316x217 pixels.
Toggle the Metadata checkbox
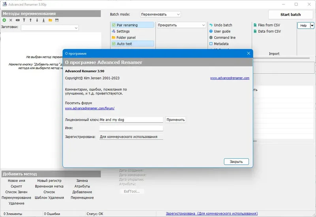coord(211,44)
